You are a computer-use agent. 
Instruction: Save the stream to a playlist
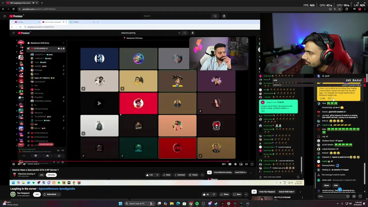237,194
